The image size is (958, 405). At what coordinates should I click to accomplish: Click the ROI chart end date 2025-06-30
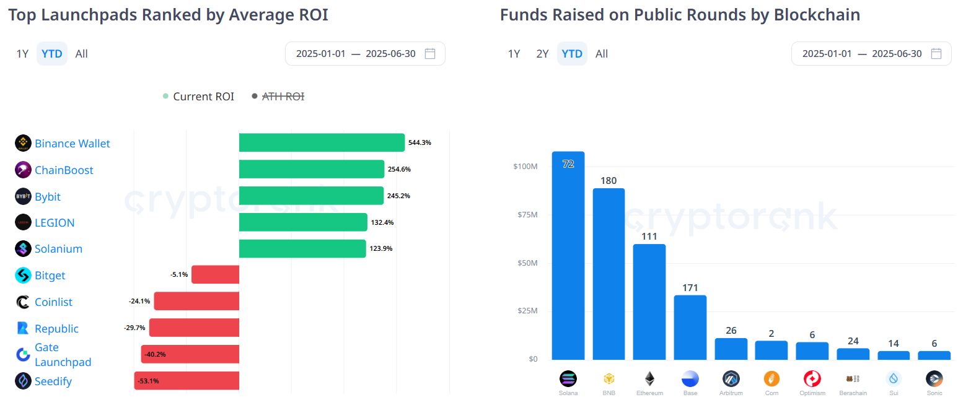(x=390, y=54)
